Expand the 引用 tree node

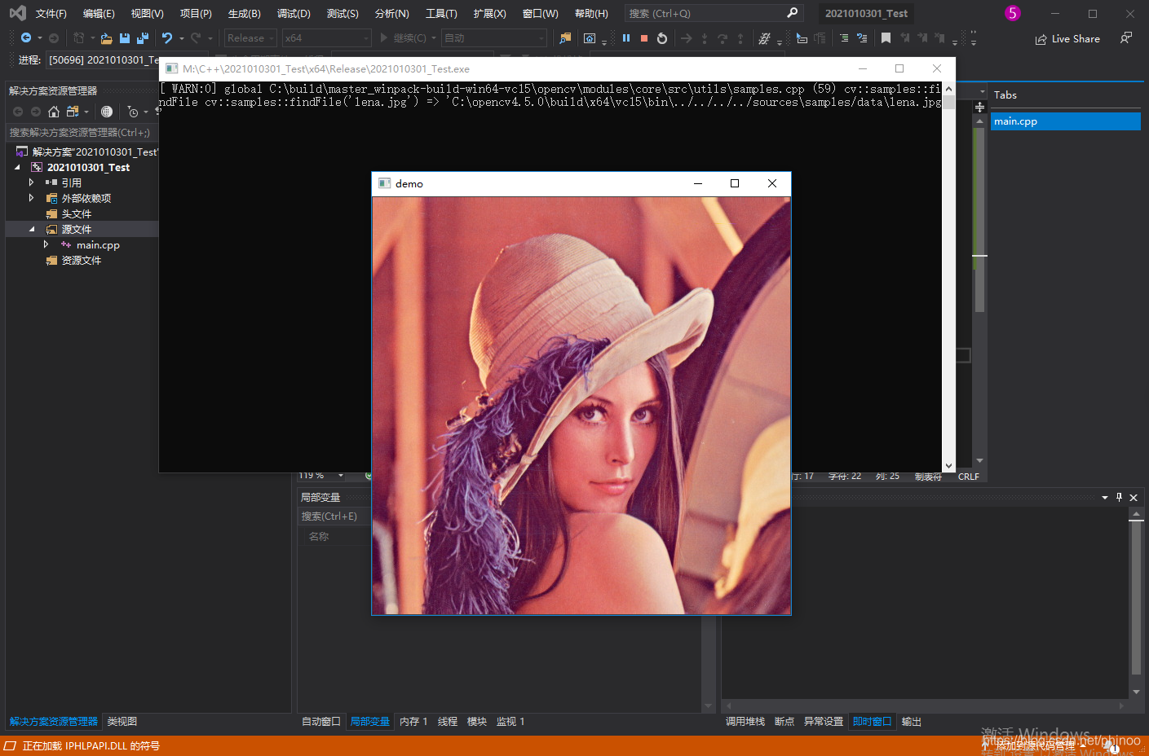point(31,182)
